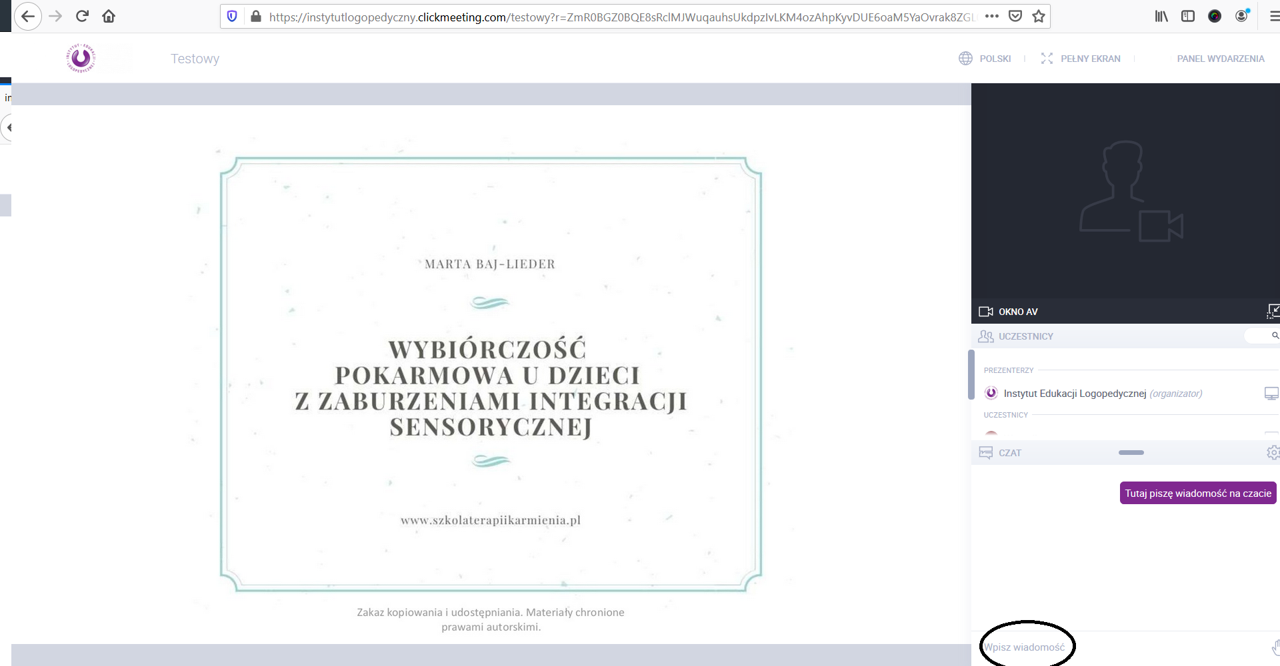Screen dimensions: 1280x666
Task: Open PANEL WYDARZENIA link
Action: coord(1220,59)
